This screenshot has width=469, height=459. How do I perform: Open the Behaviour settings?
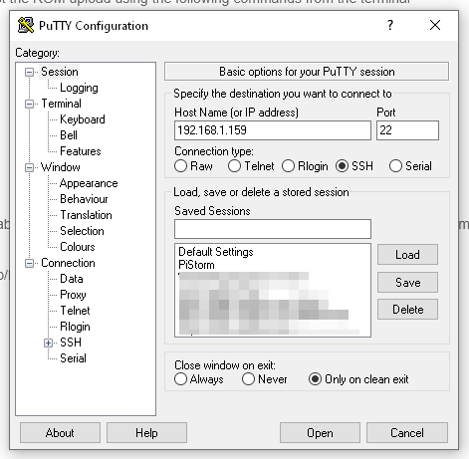(84, 199)
